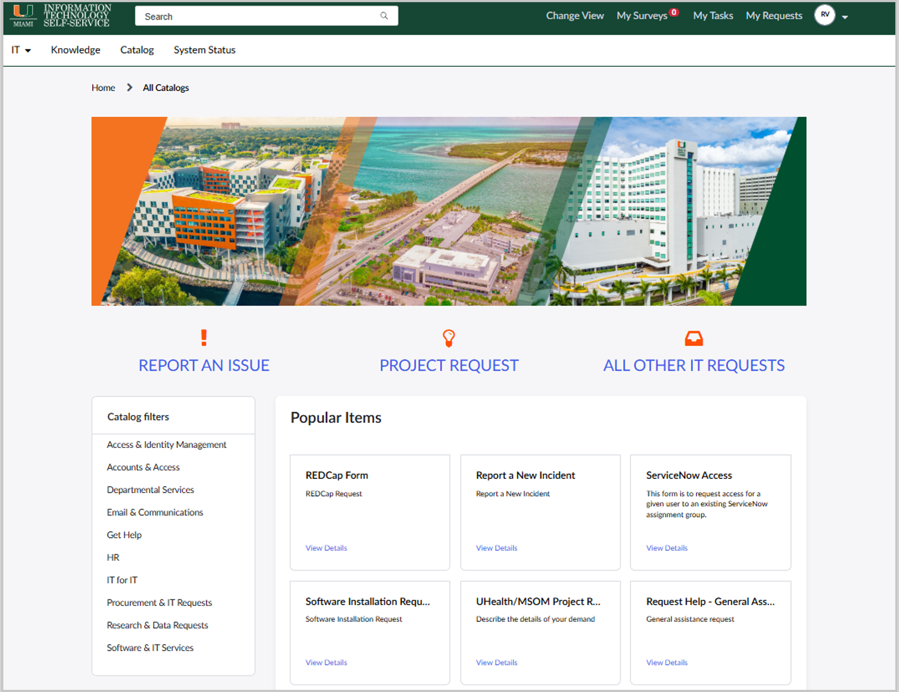Filter by Access & Identity Management

point(166,445)
